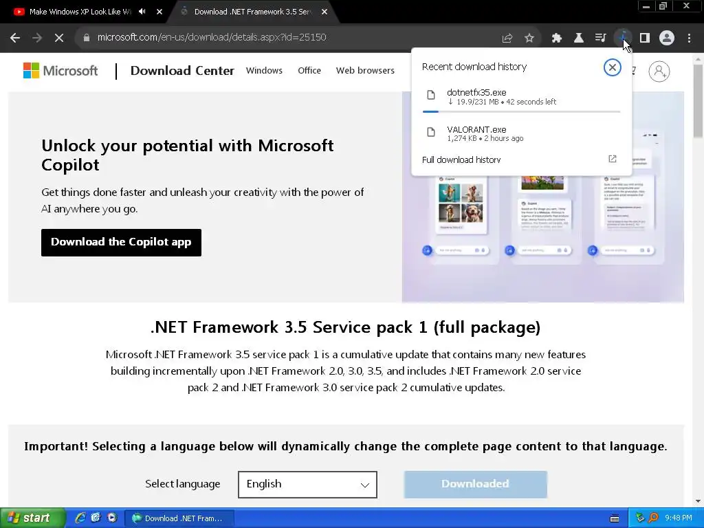Stop loading the page

(x=59, y=38)
